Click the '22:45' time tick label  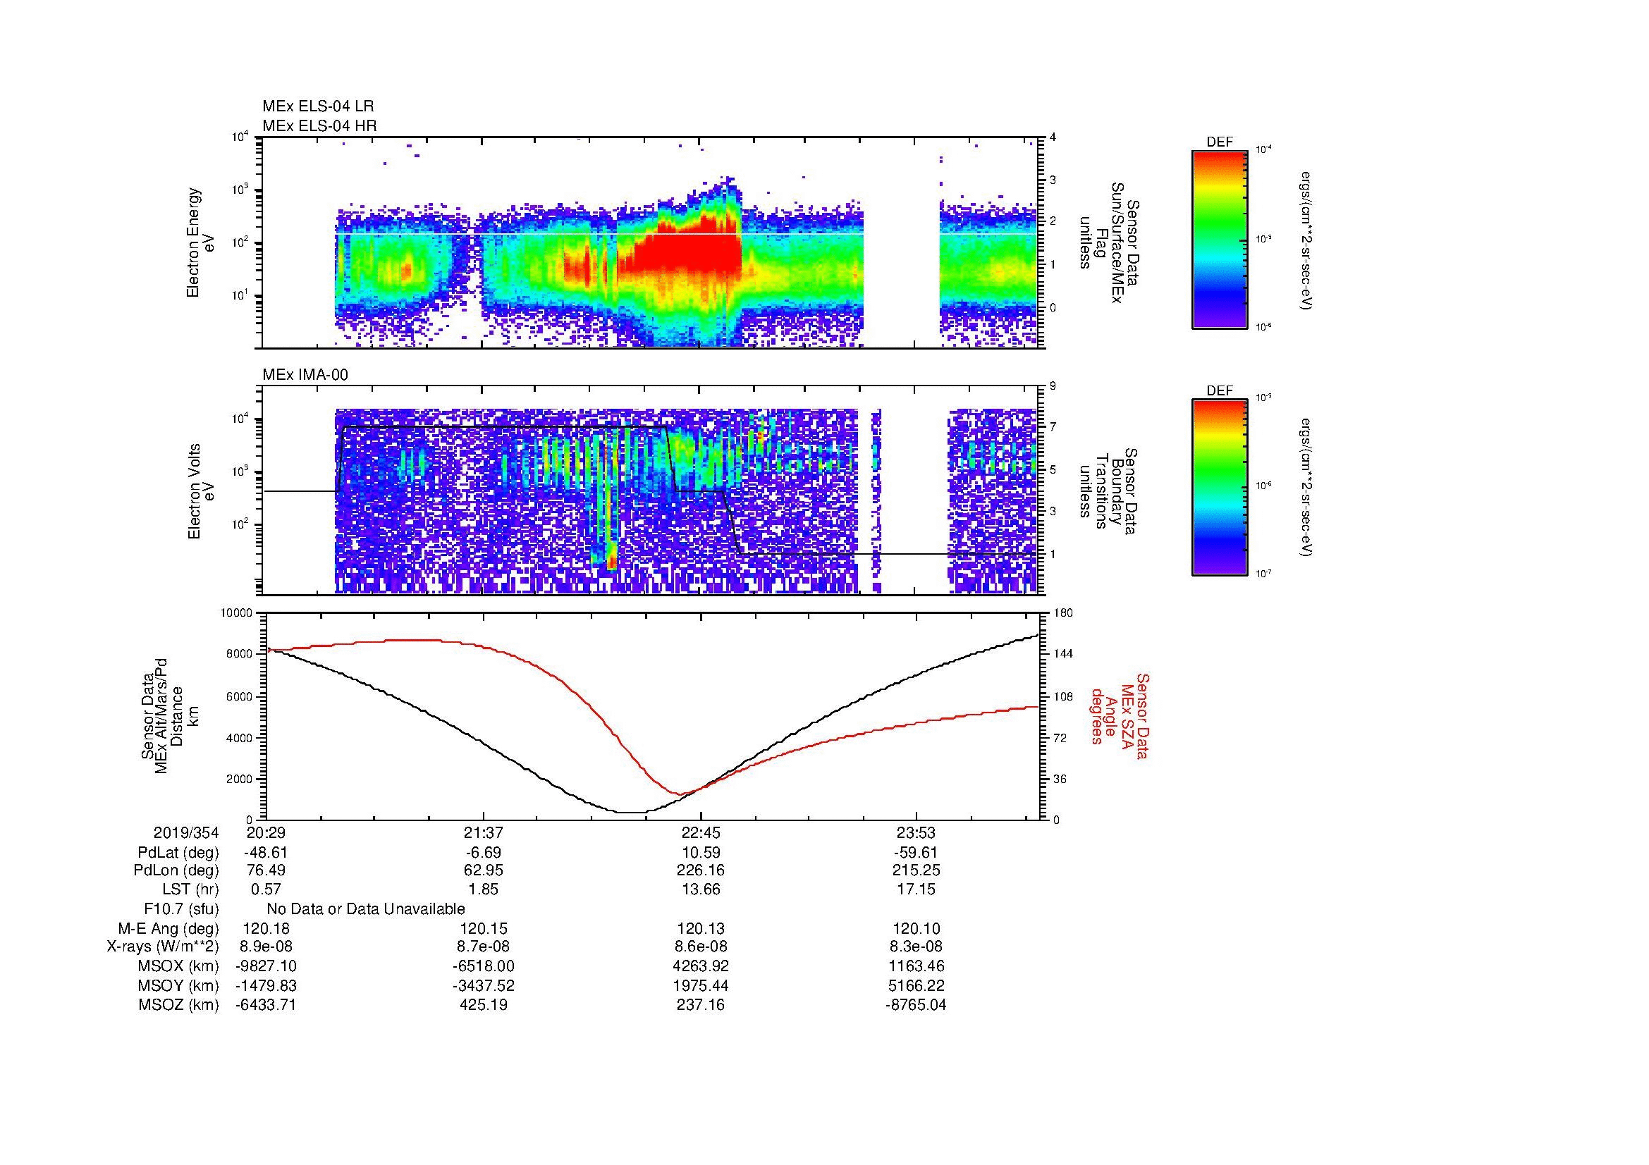701,832
